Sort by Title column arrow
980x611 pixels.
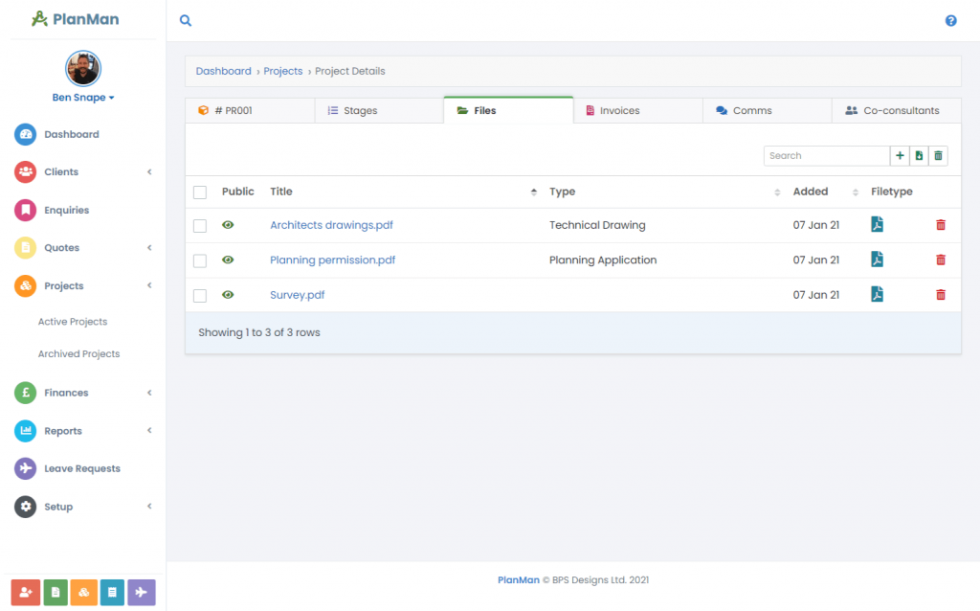pos(534,192)
